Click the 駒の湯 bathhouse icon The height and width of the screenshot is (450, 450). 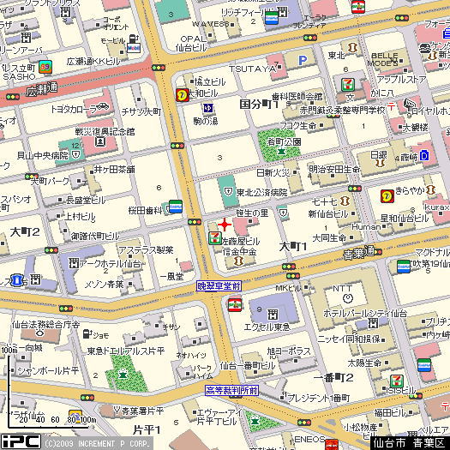tap(208, 108)
